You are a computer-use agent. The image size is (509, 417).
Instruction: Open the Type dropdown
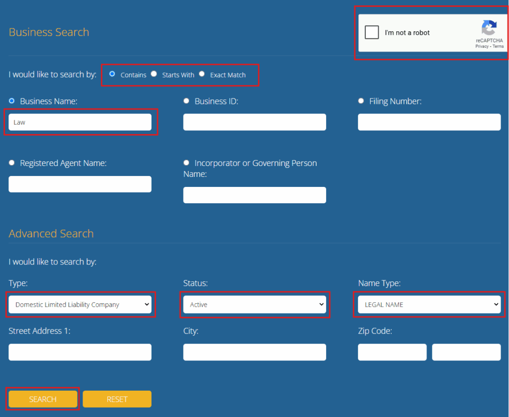tap(80, 305)
